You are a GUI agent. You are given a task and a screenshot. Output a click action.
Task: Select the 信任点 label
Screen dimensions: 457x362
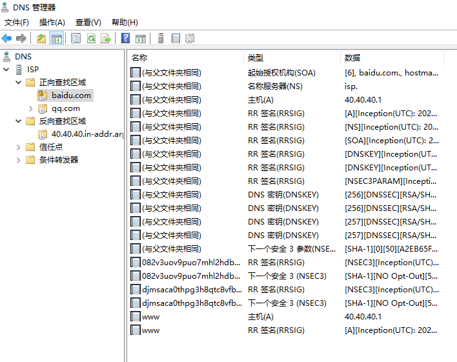[x=51, y=147]
